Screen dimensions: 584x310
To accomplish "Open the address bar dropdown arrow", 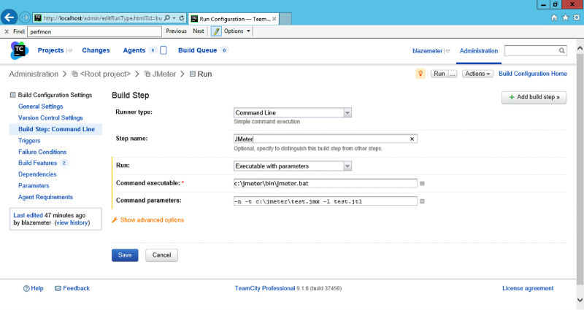I will point(174,18).
